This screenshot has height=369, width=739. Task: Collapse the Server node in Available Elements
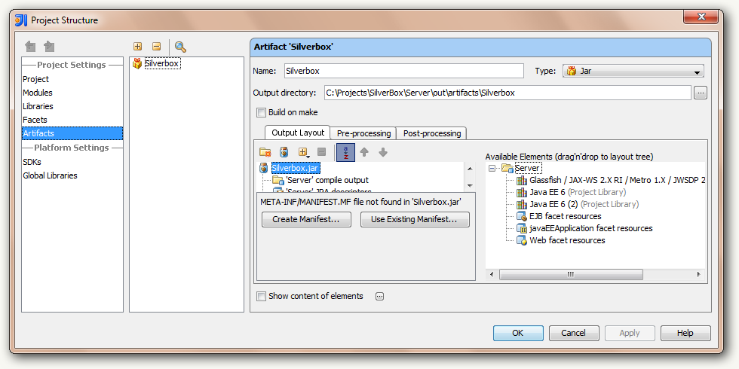[492, 168]
